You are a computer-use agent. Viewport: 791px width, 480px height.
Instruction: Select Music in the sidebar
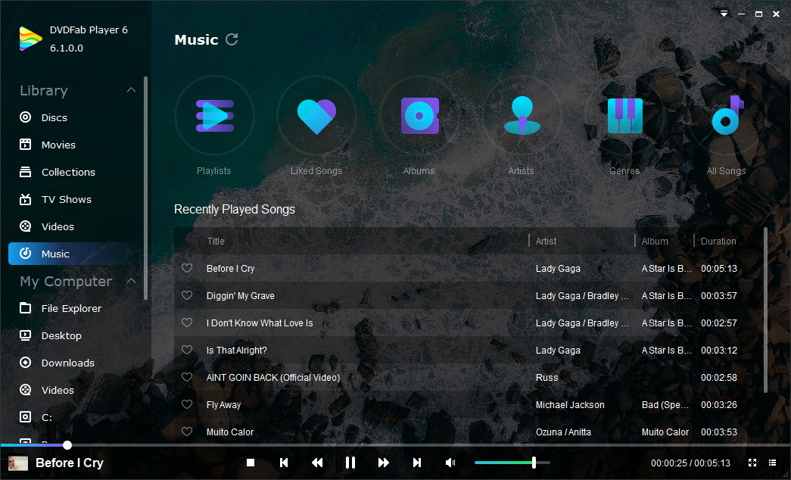(x=76, y=254)
